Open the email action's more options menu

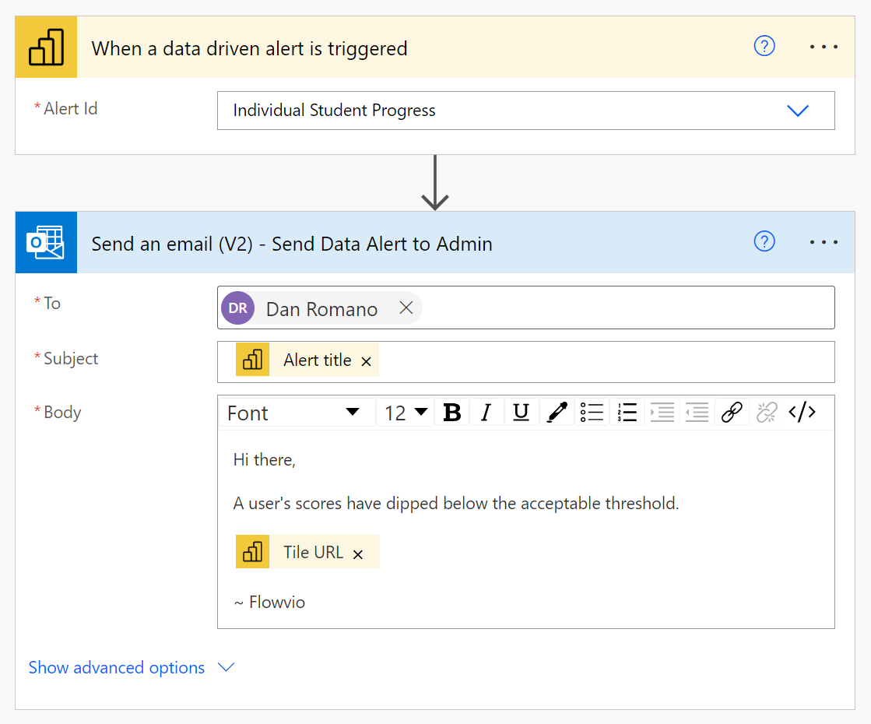[824, 242]
